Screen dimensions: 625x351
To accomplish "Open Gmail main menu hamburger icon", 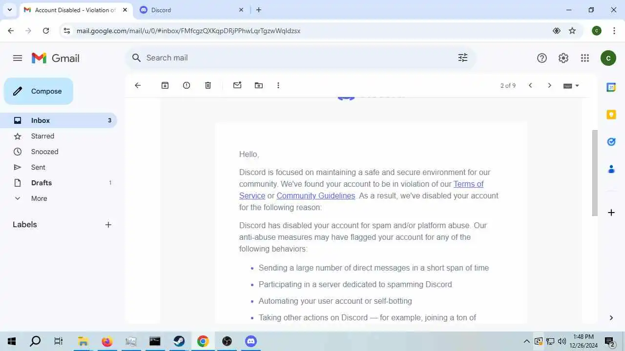I will pos(18,58).
